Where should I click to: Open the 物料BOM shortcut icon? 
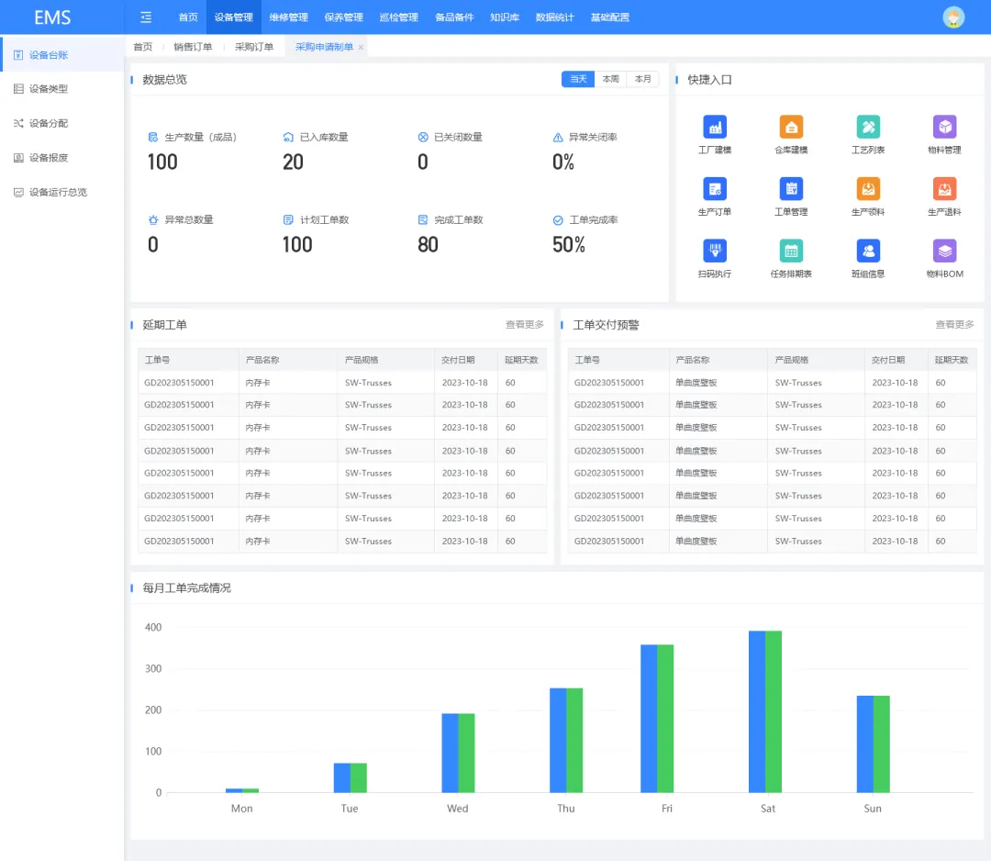tap(945, 251)
